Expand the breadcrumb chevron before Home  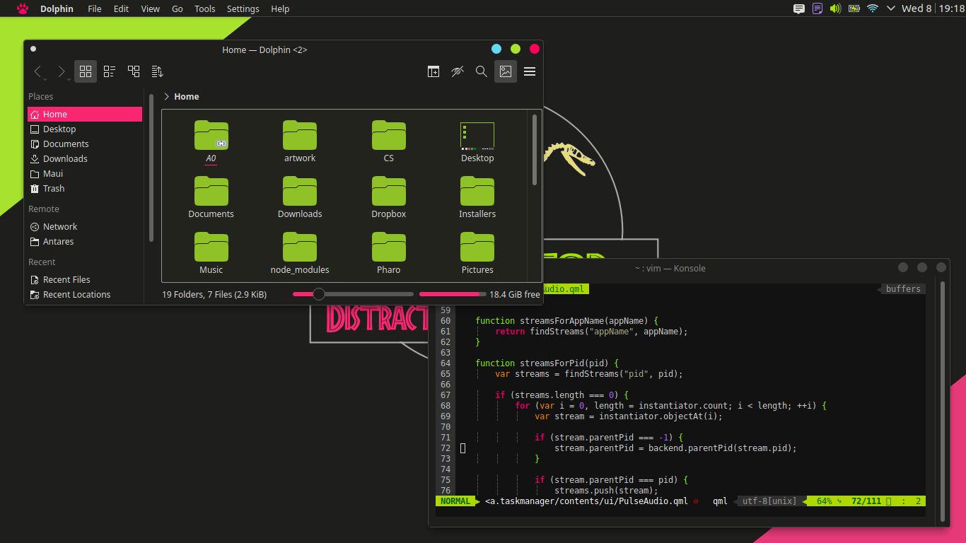[x=166, y=96]
